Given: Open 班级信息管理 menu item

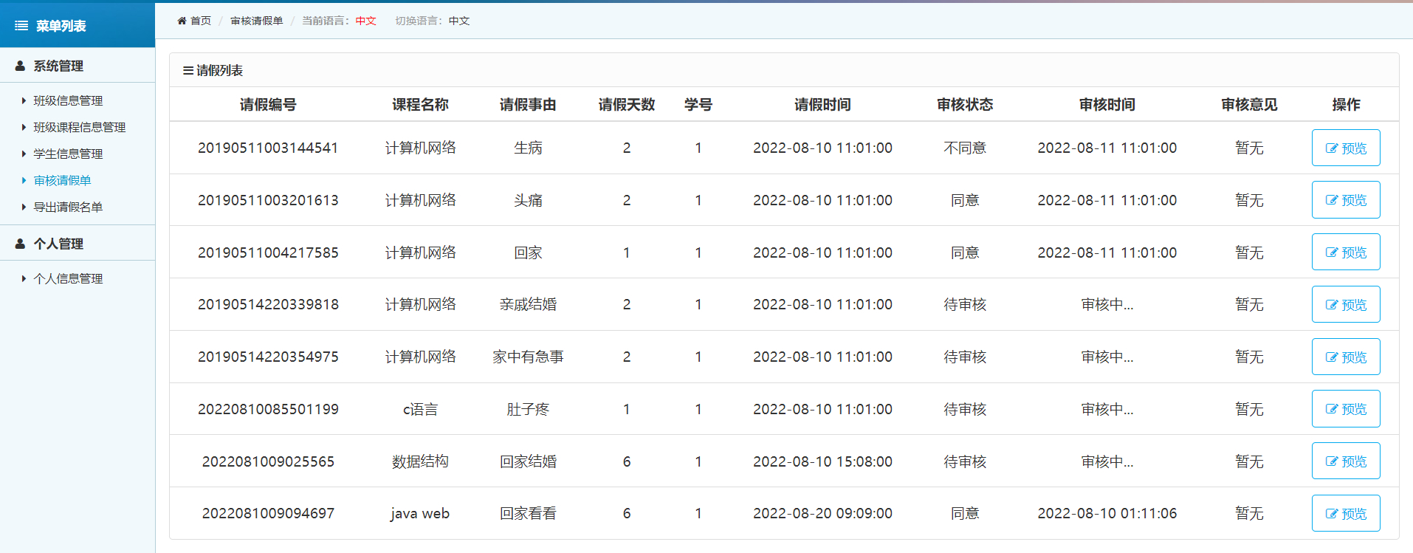Looking at the screenshot, I should (x=68, y=100).
